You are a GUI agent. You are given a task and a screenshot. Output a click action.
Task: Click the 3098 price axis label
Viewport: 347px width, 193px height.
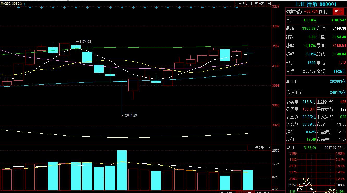click(276, 85)
